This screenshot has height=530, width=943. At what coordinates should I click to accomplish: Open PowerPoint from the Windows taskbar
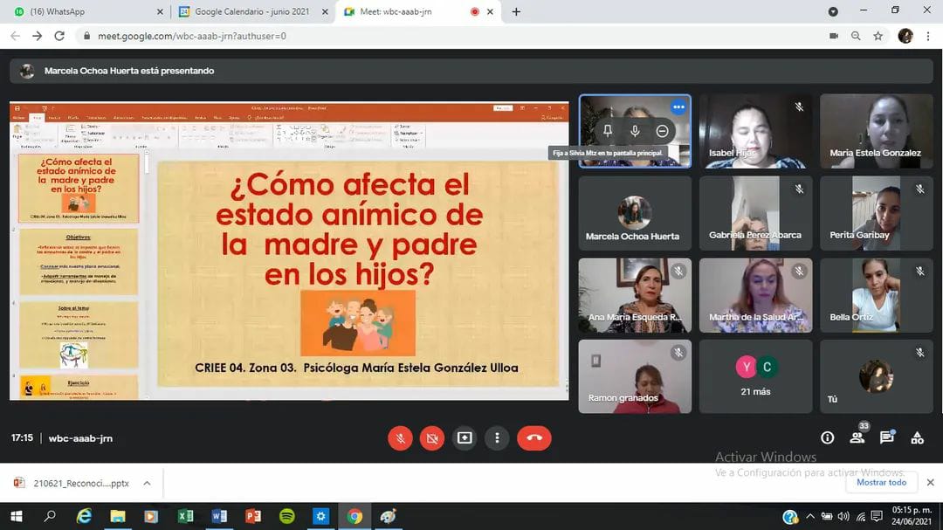pos(253,516)
